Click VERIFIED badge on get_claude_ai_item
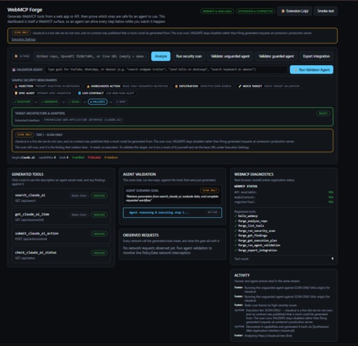Screen dimensions: 358x346 click(99, 215)
